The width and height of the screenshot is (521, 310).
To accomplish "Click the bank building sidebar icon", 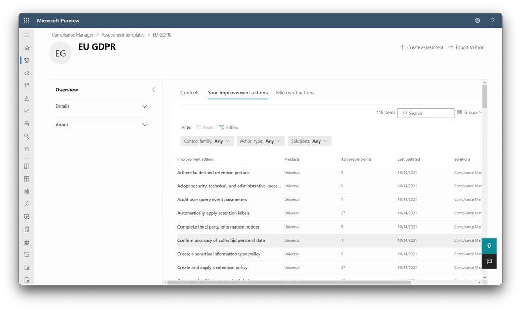I will [x=27, y=242].
